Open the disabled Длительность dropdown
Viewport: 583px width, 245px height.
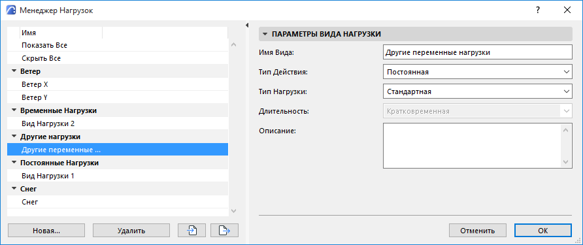tap(477, 111)
